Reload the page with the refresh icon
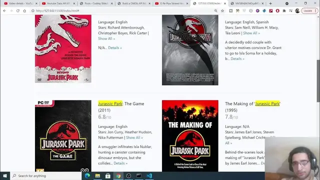This screenshot has height=180, width=320. (x=18, y=10)
